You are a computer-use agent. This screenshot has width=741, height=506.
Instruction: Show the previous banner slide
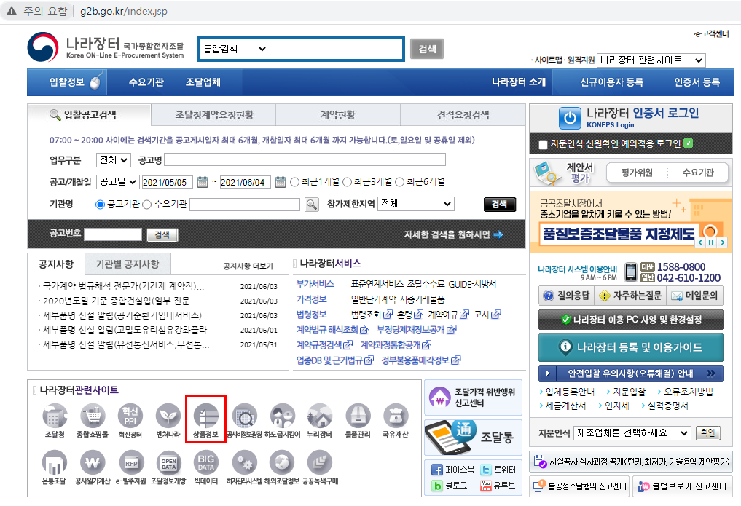click(700, 242)
